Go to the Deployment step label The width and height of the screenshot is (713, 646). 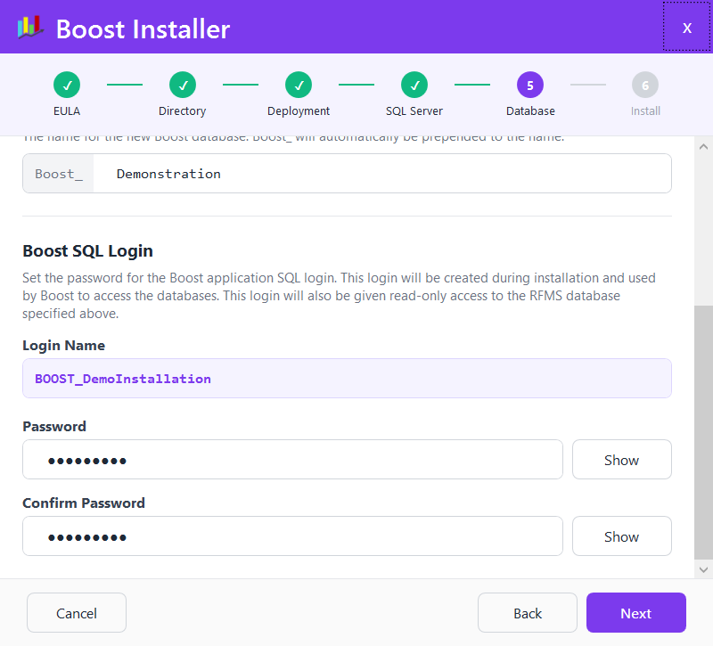[299, 111]
